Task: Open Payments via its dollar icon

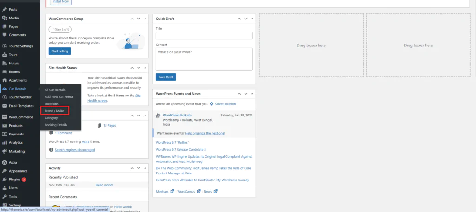Action: click(4, 134)
